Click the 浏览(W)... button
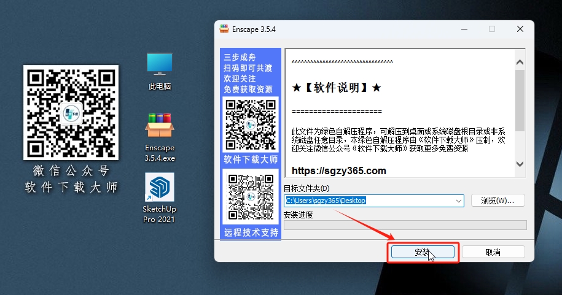This screenshot has width=562, height=295. [498, 201]
